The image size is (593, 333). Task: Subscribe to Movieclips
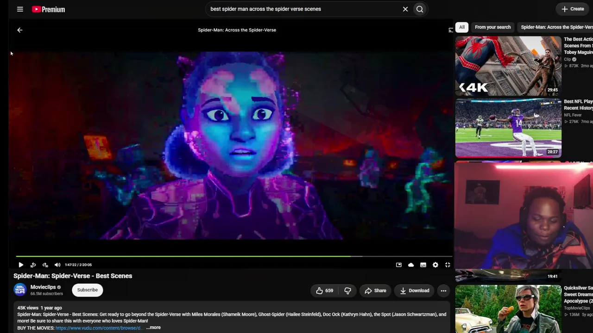(88, 290)
